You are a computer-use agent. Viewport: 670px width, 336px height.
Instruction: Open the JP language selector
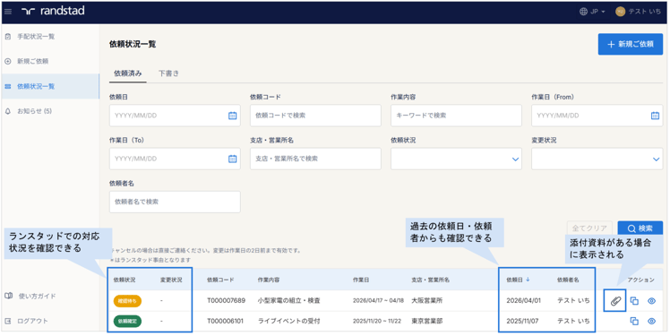pos(593,12)
